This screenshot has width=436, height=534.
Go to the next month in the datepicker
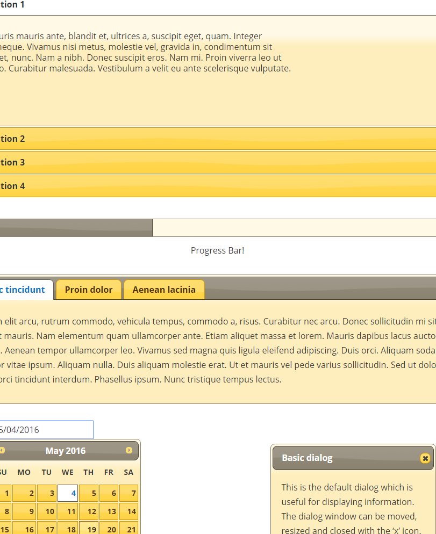pyautogui.click(x=129, y=450)
